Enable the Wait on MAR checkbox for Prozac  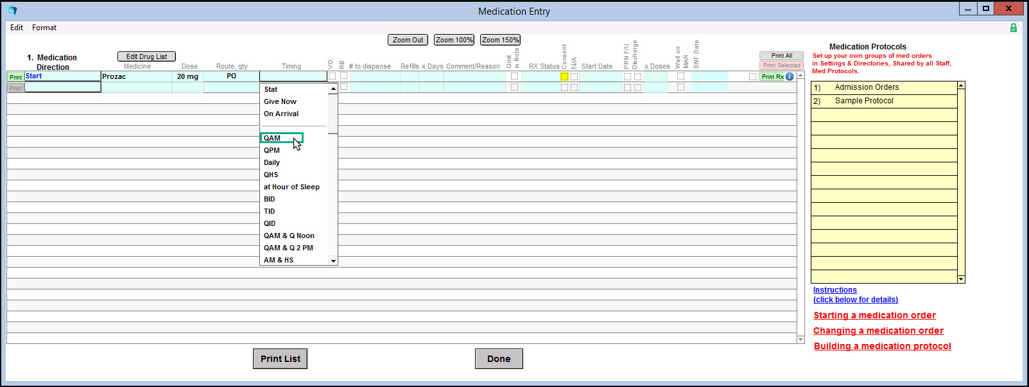click(x=680, y=76)
